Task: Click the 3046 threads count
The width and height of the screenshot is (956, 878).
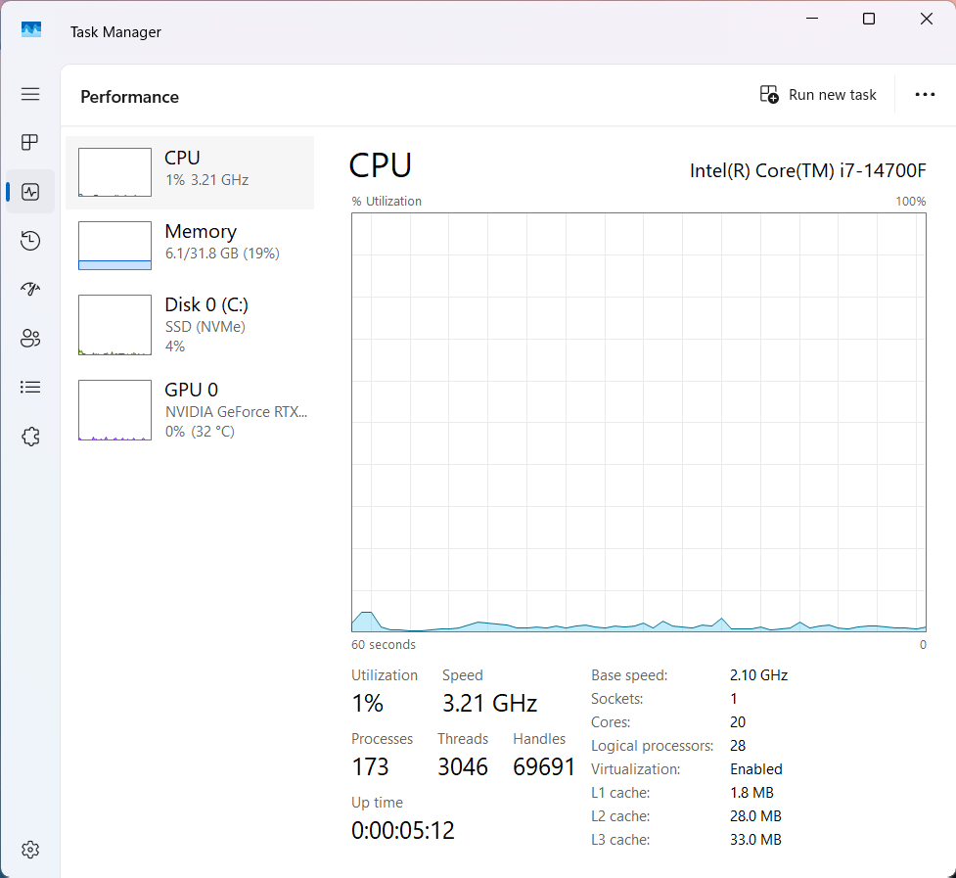Action: click(463, 767)
